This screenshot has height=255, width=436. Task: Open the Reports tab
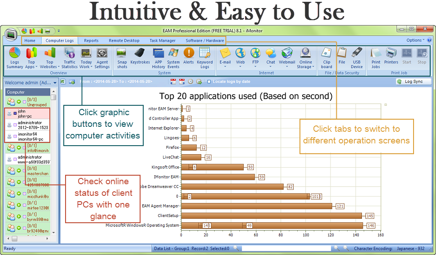tap(91, 40)
